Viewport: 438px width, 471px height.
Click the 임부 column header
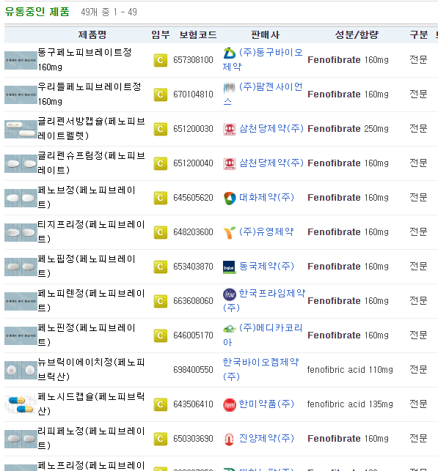161,35
